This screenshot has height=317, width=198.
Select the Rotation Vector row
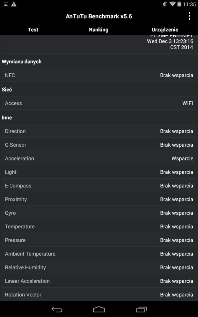click(x=99, y=295)
